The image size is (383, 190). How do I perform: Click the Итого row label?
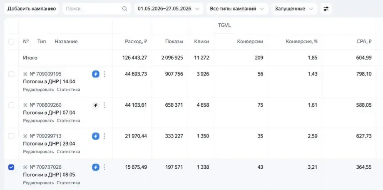(30, 58)
